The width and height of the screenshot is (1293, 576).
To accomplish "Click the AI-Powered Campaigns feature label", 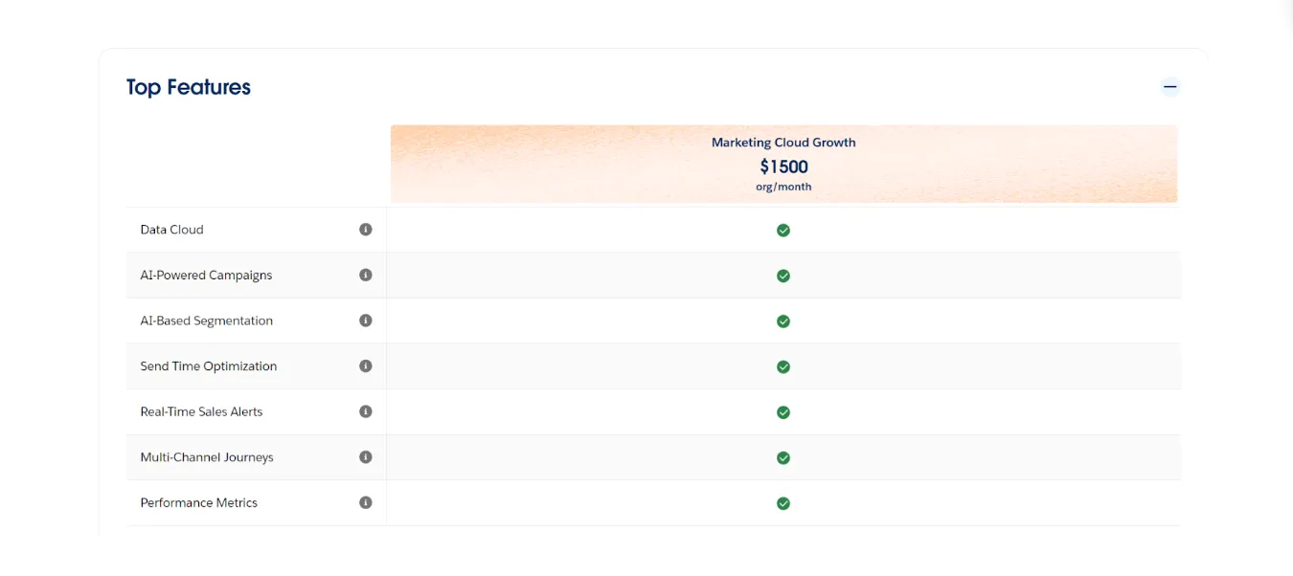I will tap(206, 276).
